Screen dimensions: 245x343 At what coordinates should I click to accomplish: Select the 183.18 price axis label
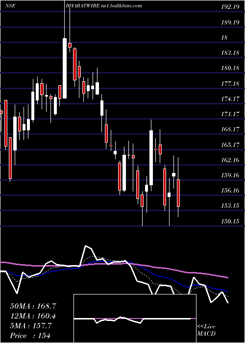coord(230,53)
